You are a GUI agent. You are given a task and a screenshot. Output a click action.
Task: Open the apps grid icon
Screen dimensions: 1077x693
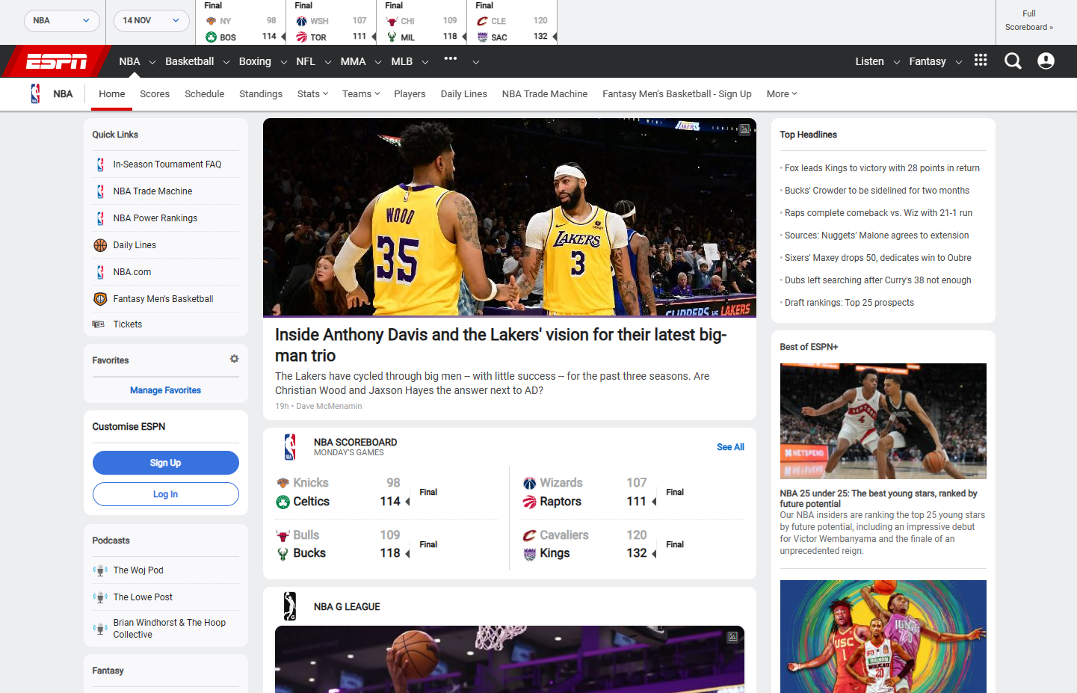coord(981,61)
